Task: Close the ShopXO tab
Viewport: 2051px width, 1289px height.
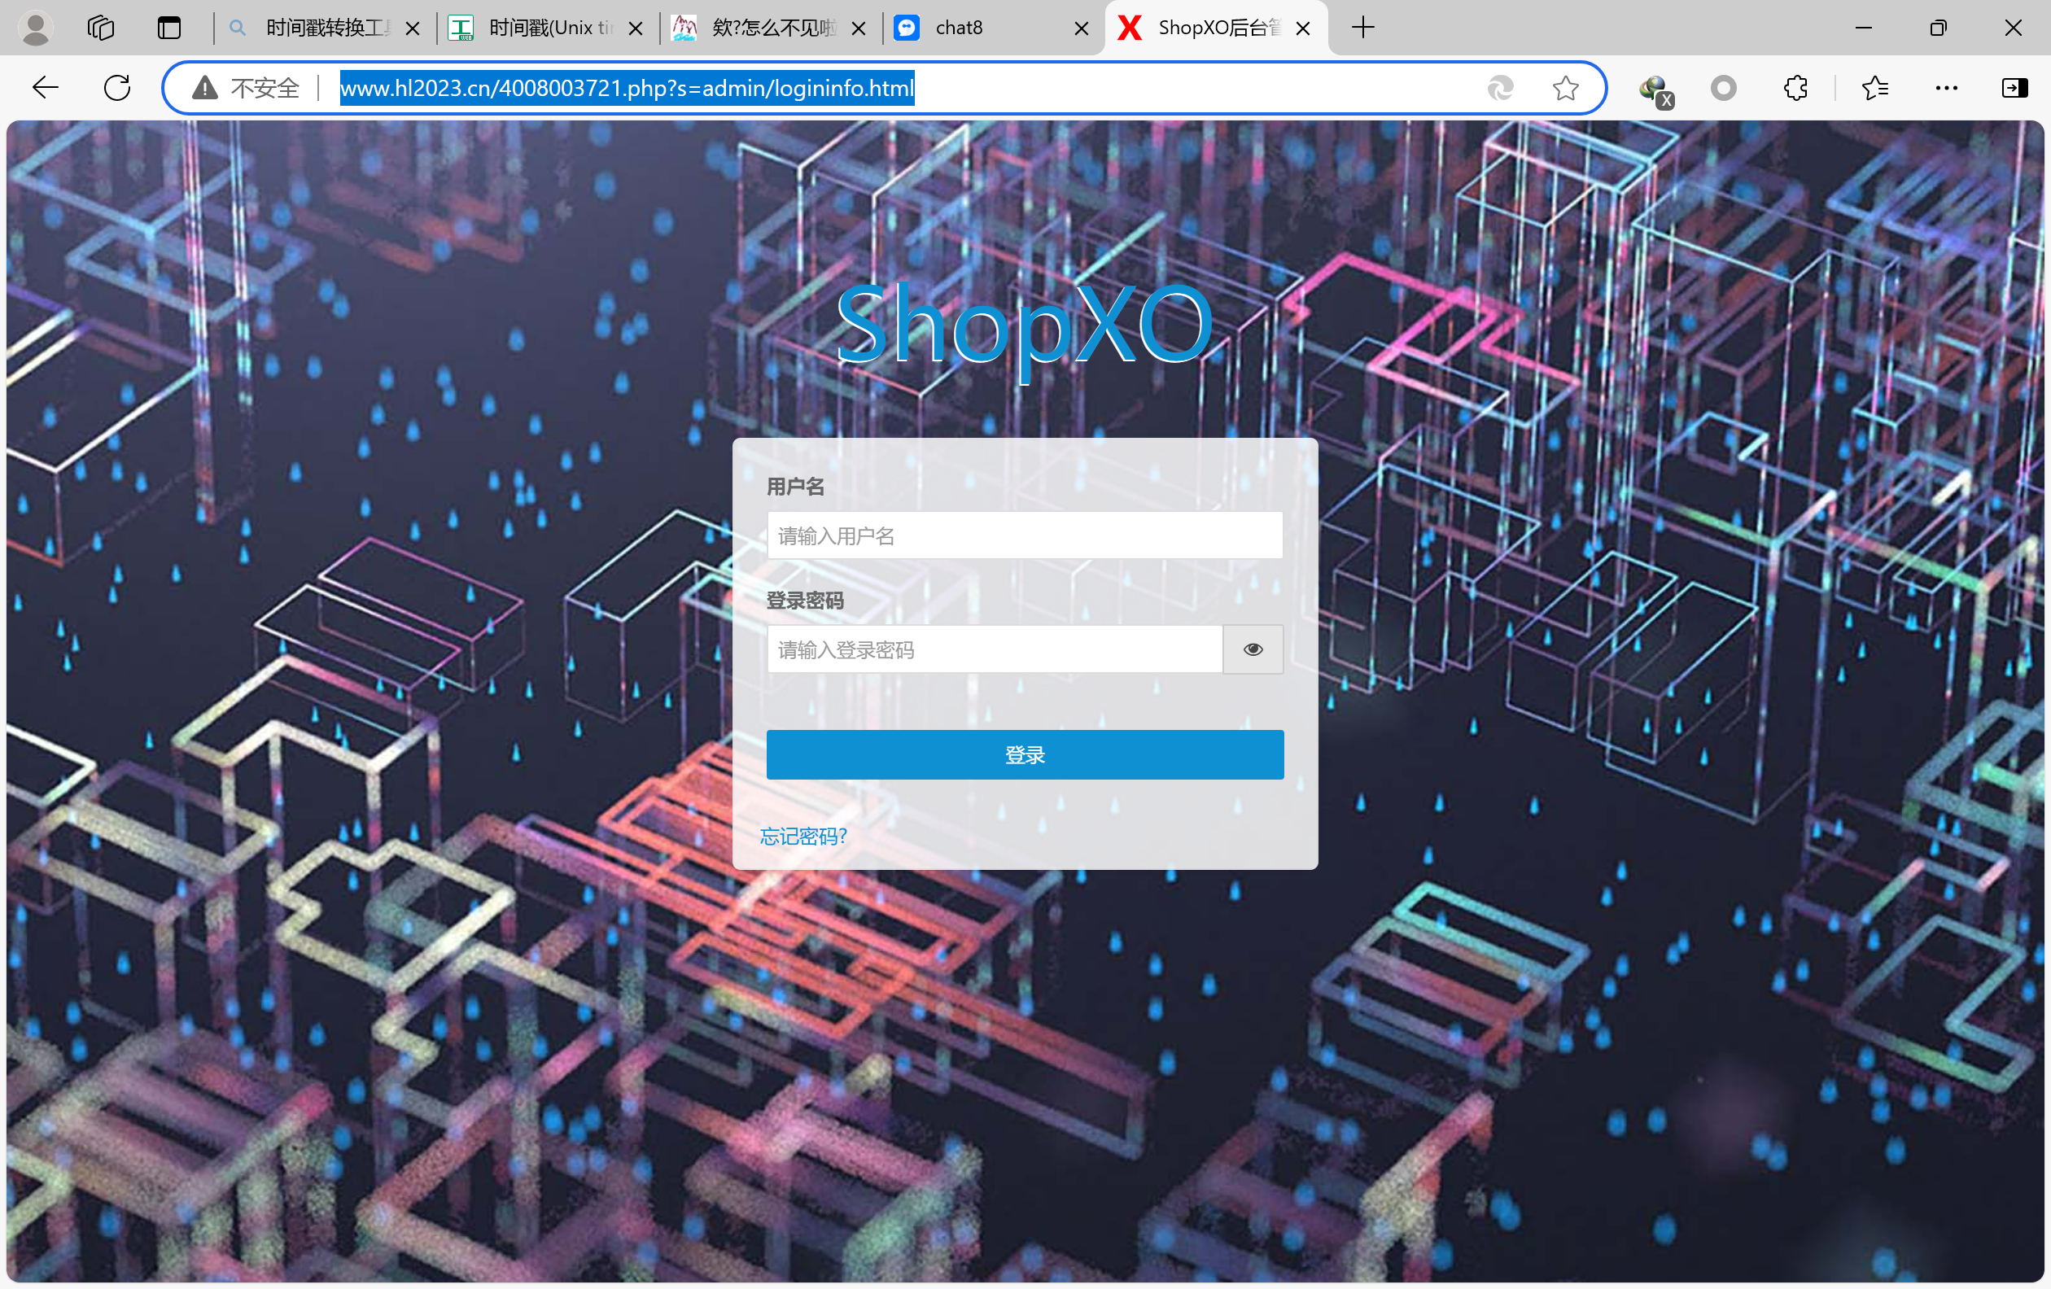Action: pyautogui.click(x=1302, y=28)
